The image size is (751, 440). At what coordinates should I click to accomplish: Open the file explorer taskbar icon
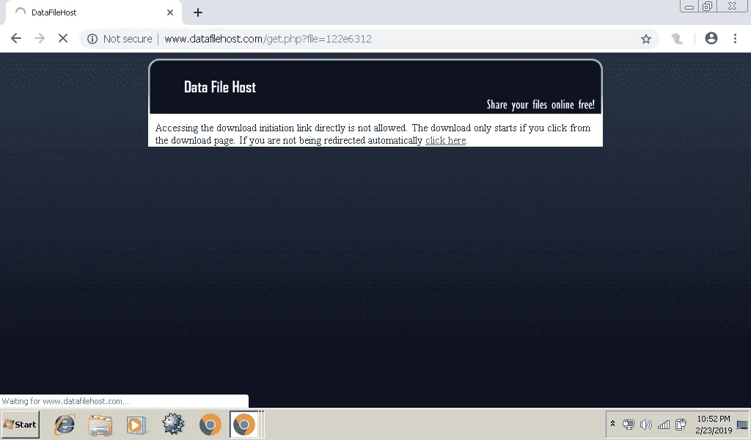point(100,425)
